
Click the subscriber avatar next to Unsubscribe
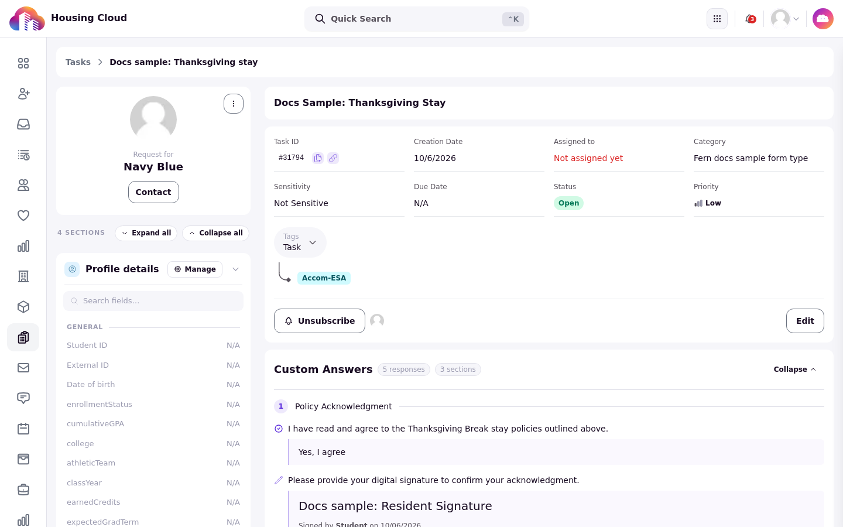click(377, 321)
